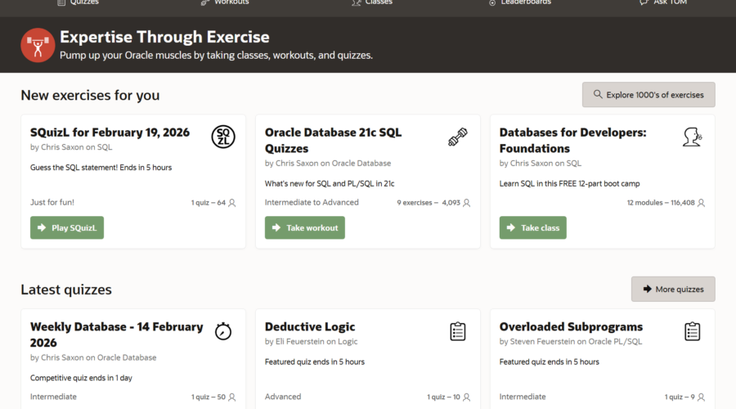Open the Quizzes menu item

tap(79, 2)
